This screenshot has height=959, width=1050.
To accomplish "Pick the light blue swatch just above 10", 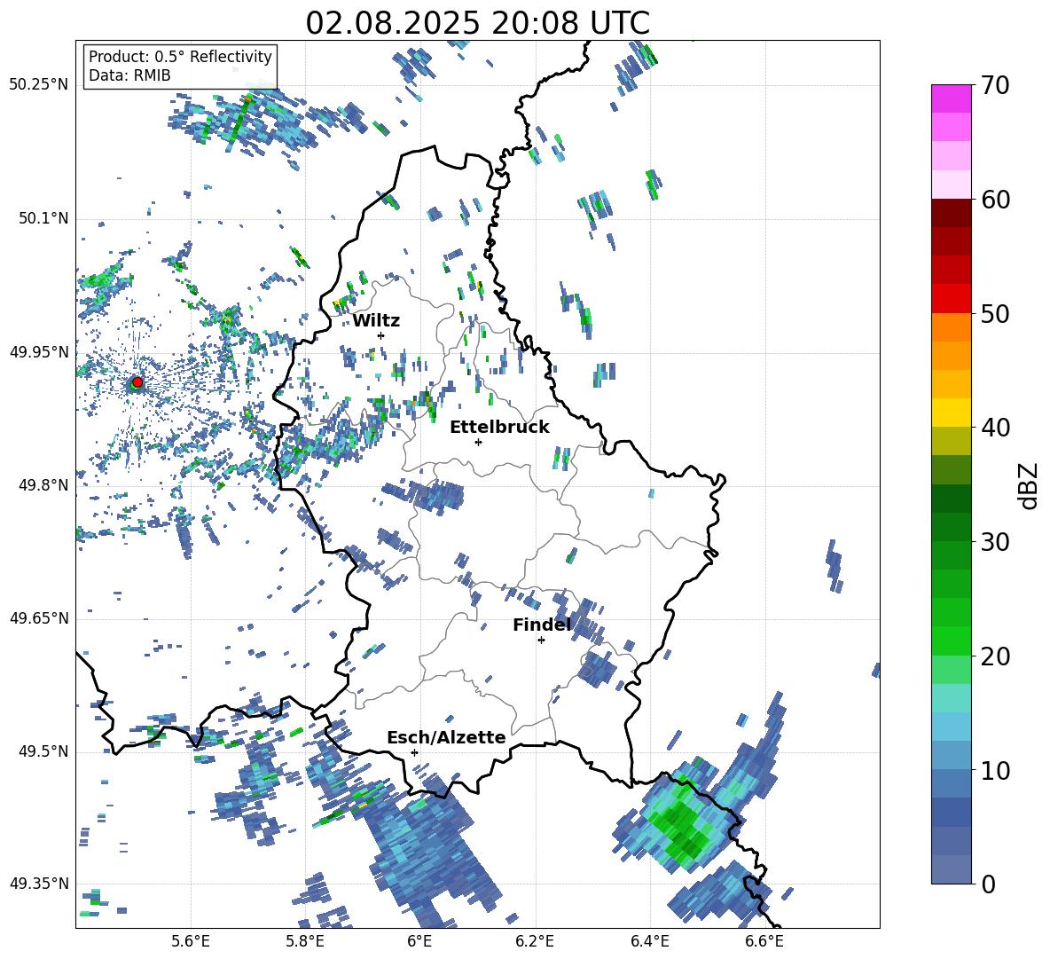I will (x=952, y=755).
